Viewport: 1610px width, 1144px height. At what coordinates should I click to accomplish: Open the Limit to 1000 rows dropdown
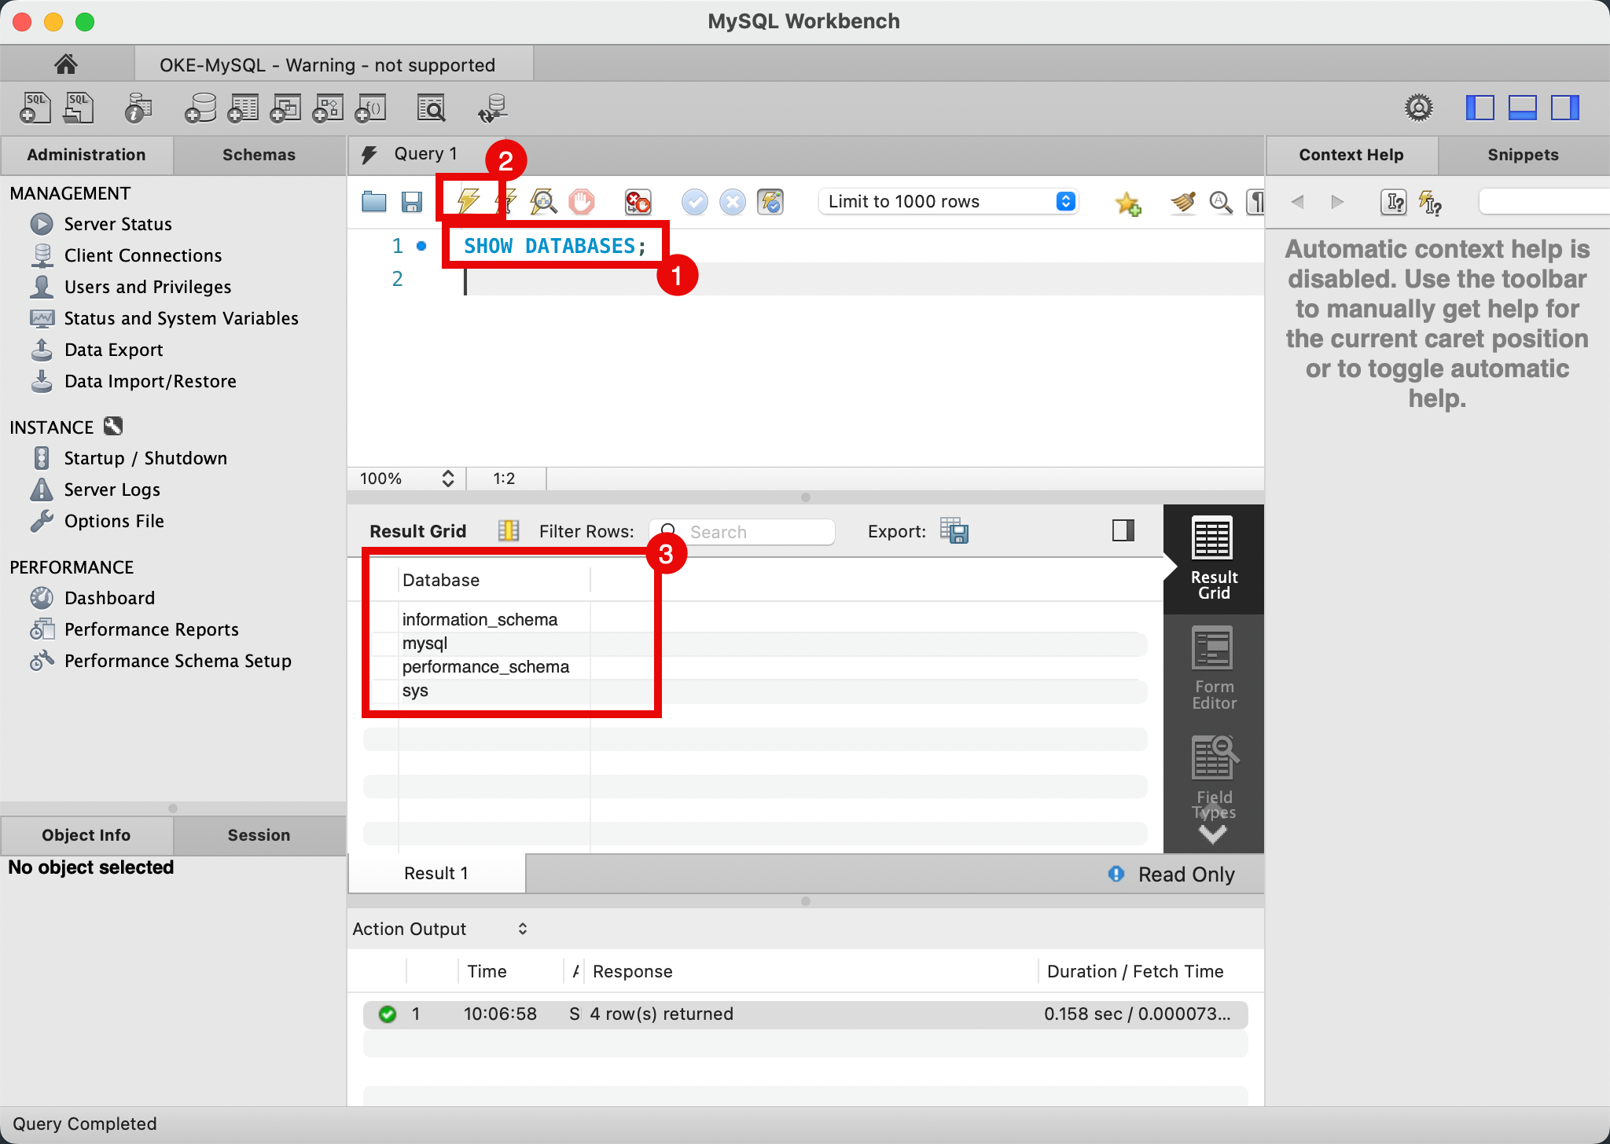(948, 201)
